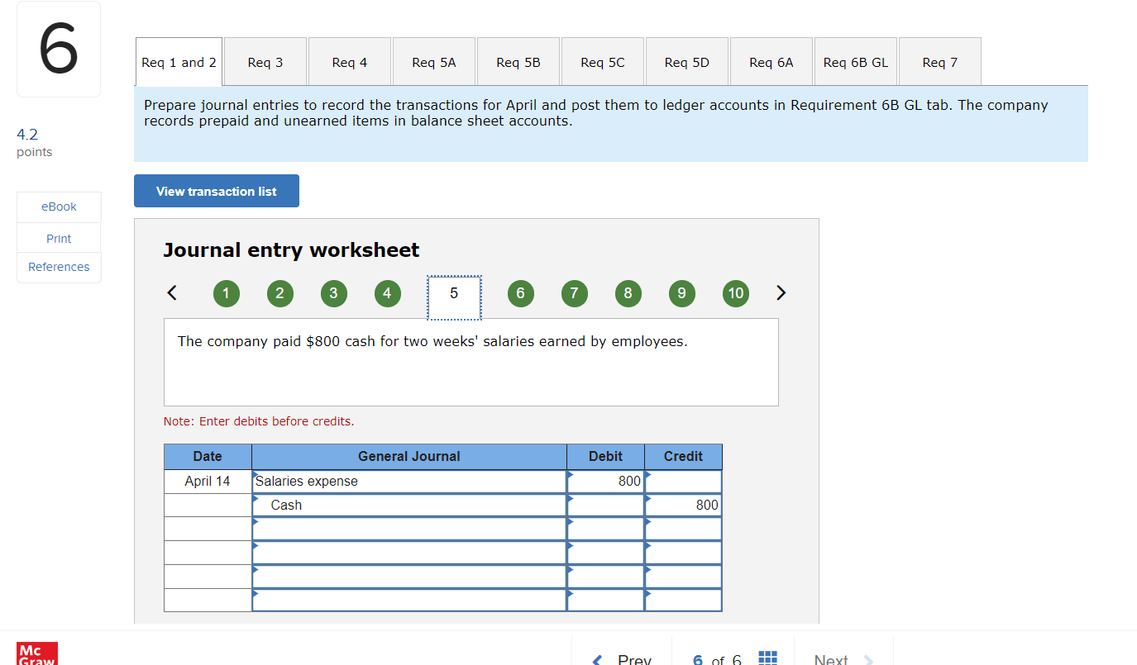The image size is (1137, 665).
Task: Switch to the Req 3 tab
Action: (265, 61)
